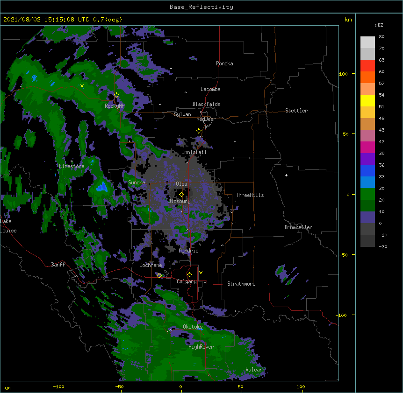The height and width of the screenshot is (393, 403).
Task: Select the 54 dBZ yellow legend swatch
Action: coord(367,100)
